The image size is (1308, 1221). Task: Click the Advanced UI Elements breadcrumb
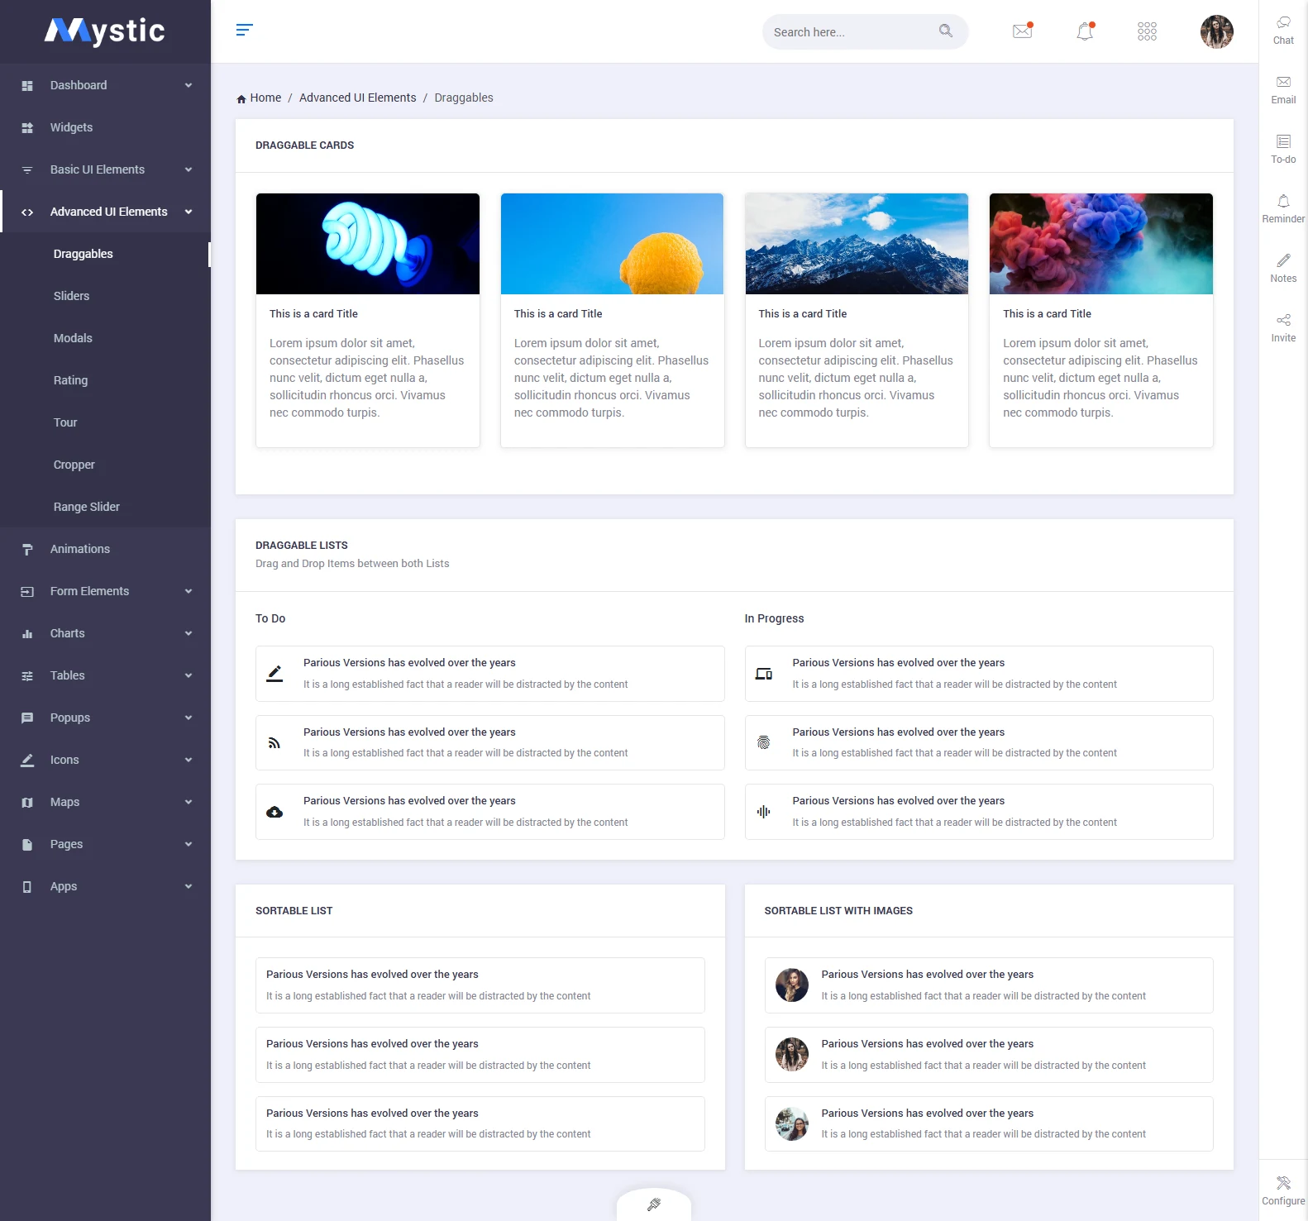coord(357,98)
